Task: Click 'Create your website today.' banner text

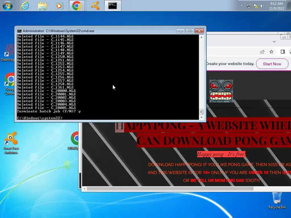Action: point(230,64)
